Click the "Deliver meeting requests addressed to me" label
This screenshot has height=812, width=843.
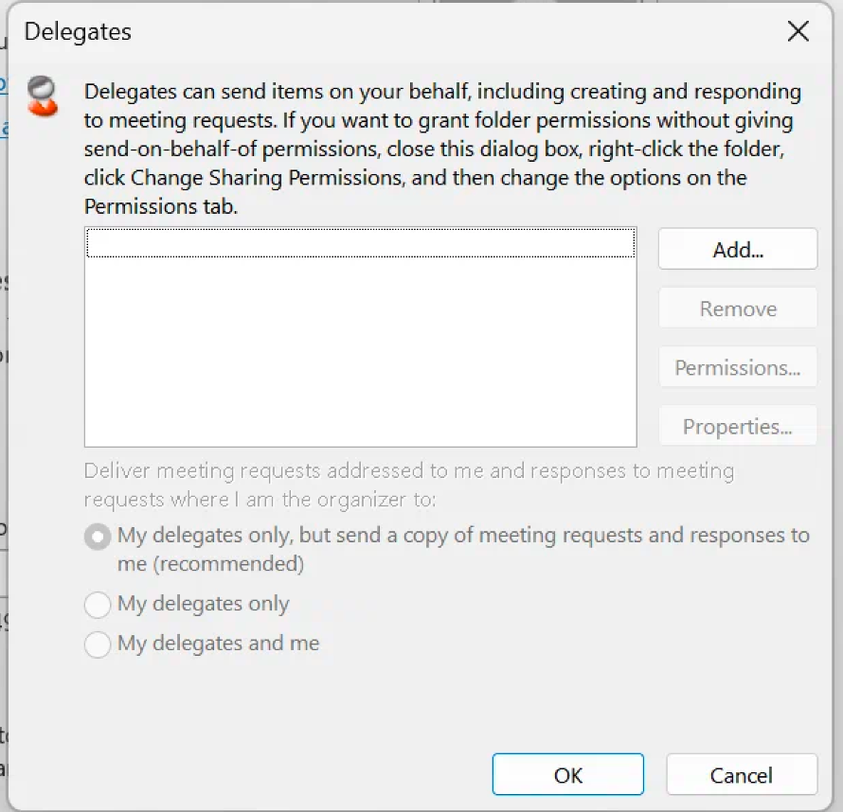[x=409, y=485]
